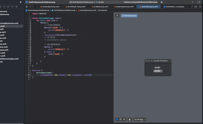This screenshot has height=124, width=203.
Task: Open the My Mac preview device dropdown
Action: pos(140,119)
